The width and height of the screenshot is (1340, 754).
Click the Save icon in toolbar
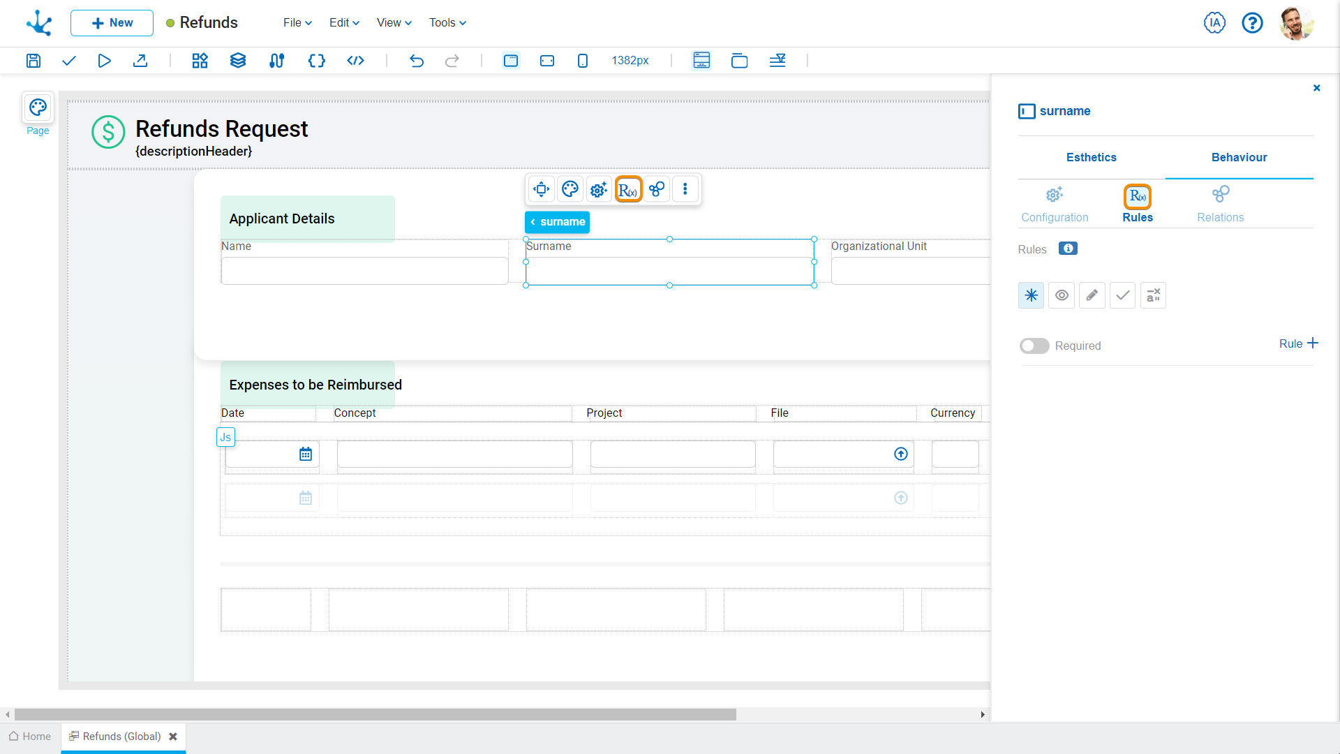coord(33,61)
